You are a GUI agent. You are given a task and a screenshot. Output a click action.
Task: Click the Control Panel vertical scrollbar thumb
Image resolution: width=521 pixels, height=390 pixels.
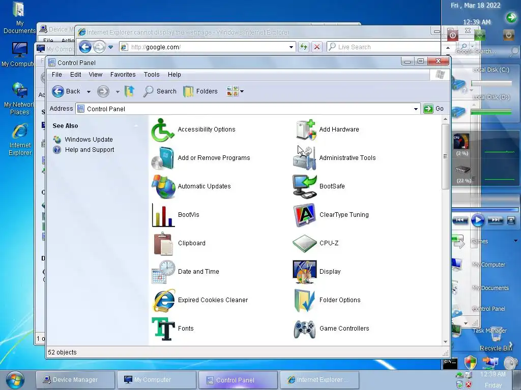click(445, 156)
